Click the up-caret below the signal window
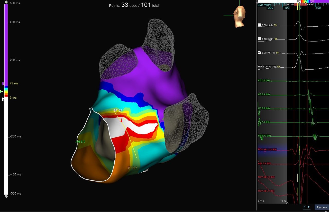Viewport: 329px width, 212px height. point(287,203)
